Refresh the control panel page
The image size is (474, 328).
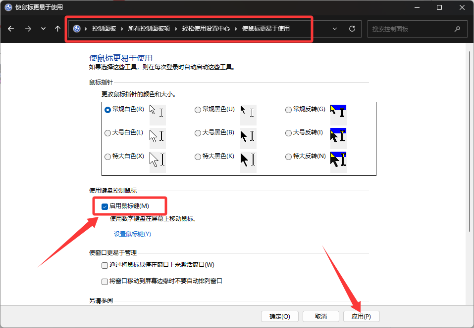(x=352, y=29)
